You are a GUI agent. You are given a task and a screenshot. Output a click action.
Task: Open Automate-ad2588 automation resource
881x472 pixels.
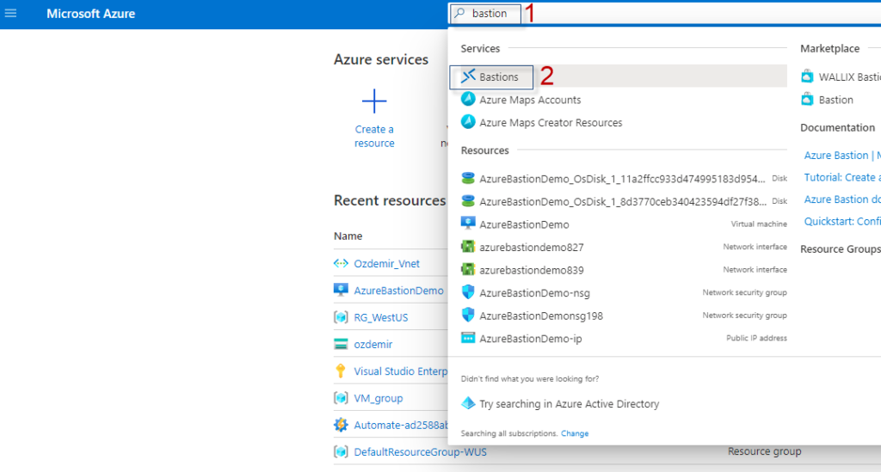(401, 426)
